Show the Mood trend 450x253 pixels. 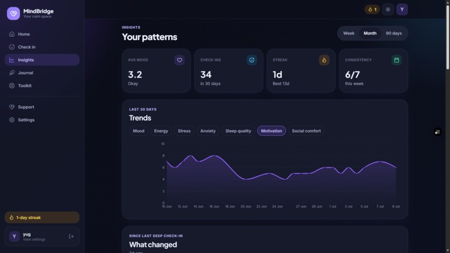coord(138,131)
